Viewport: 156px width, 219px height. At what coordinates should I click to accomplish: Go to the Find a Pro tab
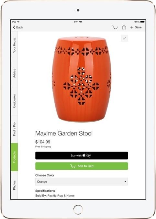pyautogui.click(x=14, y=129)
